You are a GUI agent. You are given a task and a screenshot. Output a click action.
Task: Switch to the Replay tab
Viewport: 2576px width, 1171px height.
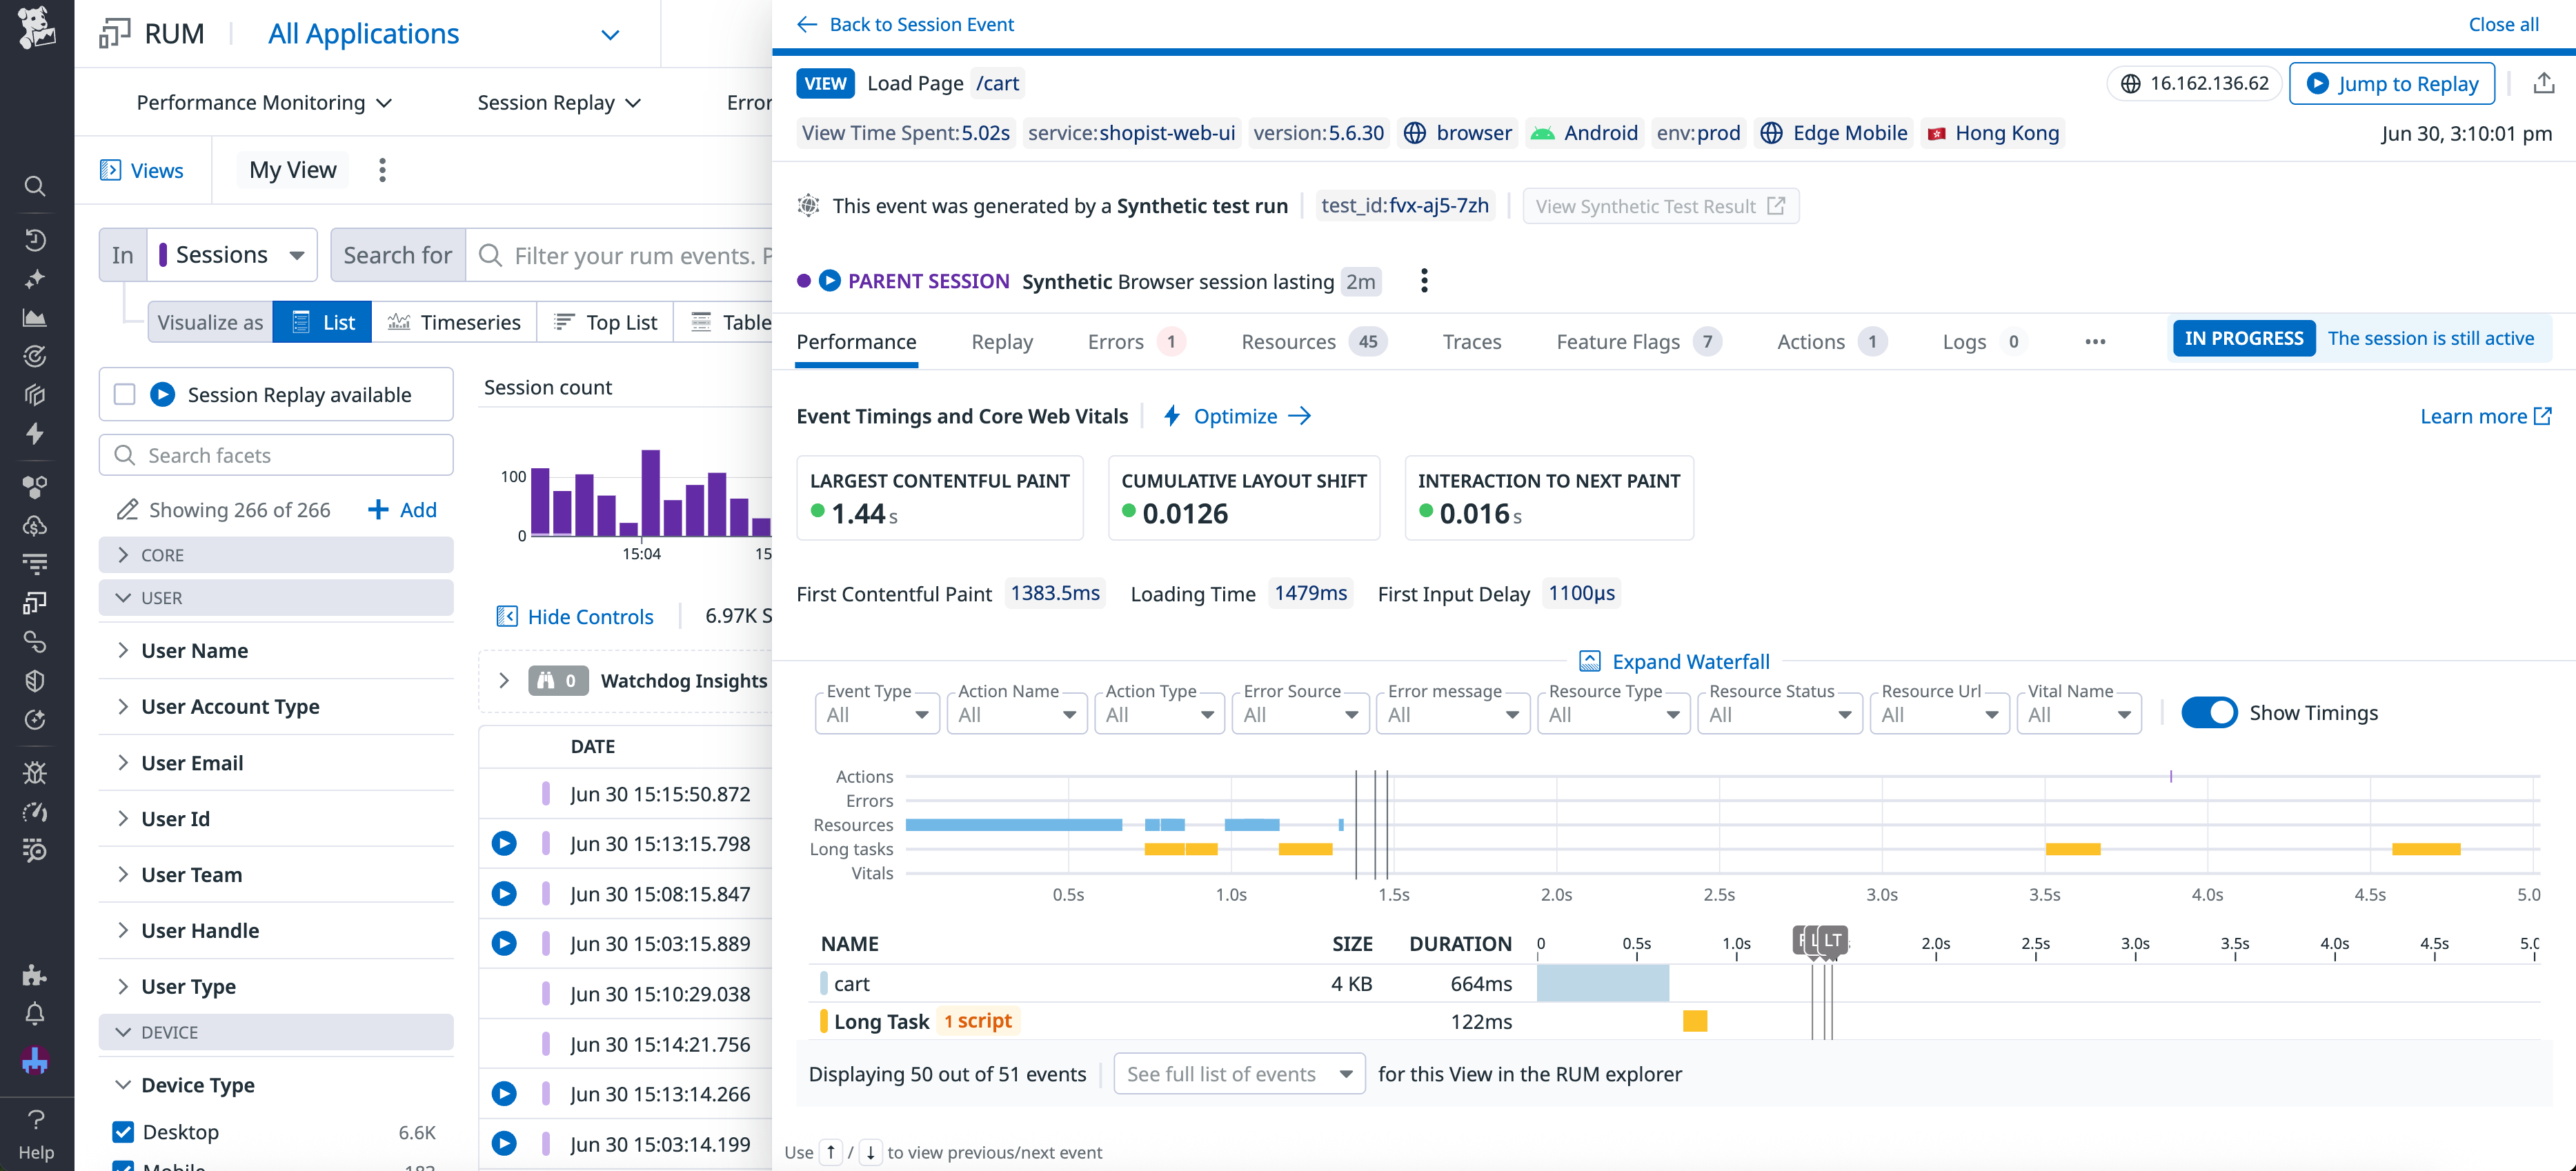point(1001,341)
